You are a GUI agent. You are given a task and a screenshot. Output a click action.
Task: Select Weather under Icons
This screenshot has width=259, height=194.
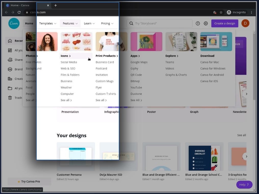[x=66, y=87]
